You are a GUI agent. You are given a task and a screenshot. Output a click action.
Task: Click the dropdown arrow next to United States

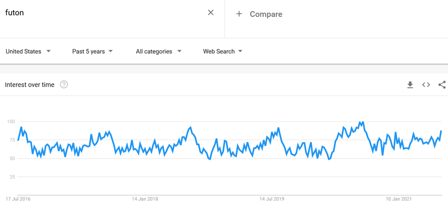point(49,51)
